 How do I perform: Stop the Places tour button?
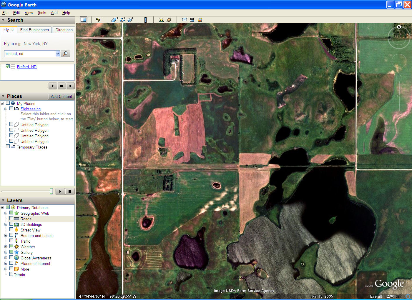coord(70,191)
